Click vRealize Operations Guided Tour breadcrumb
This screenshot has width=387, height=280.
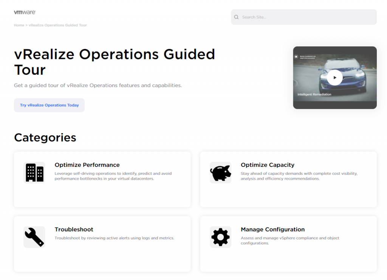[58, 25]
